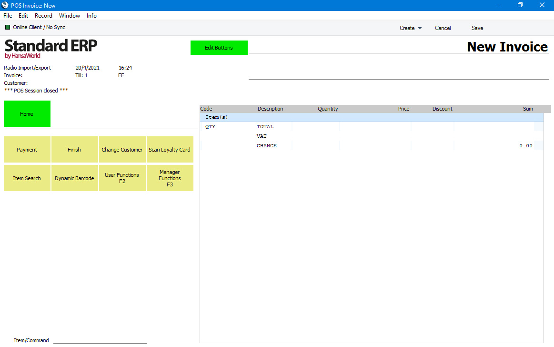
Task: Click the VAT line in invoice list
Action: (262, 136)
